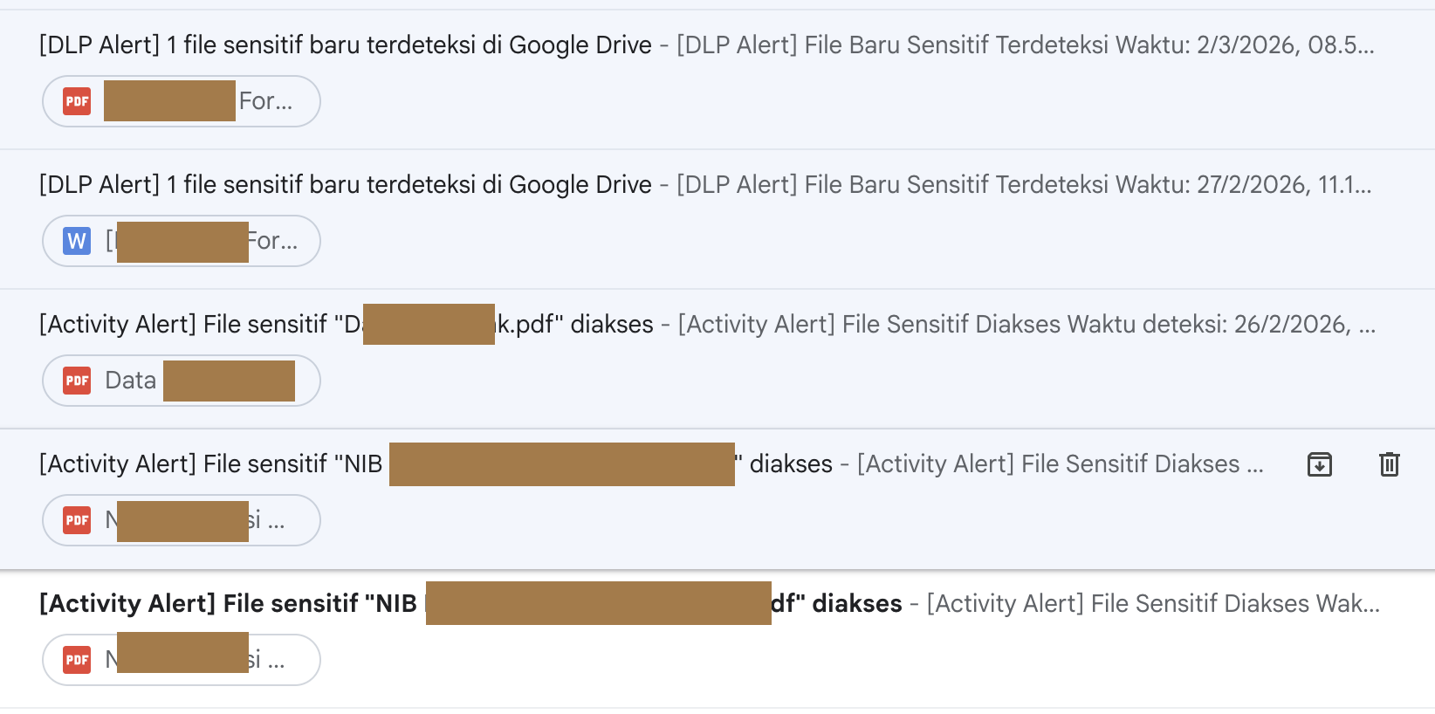Click Word document icon in 27/2/2026 DLP alert
The height and width of the screenshot is (714, 1435).
point(77,241)
